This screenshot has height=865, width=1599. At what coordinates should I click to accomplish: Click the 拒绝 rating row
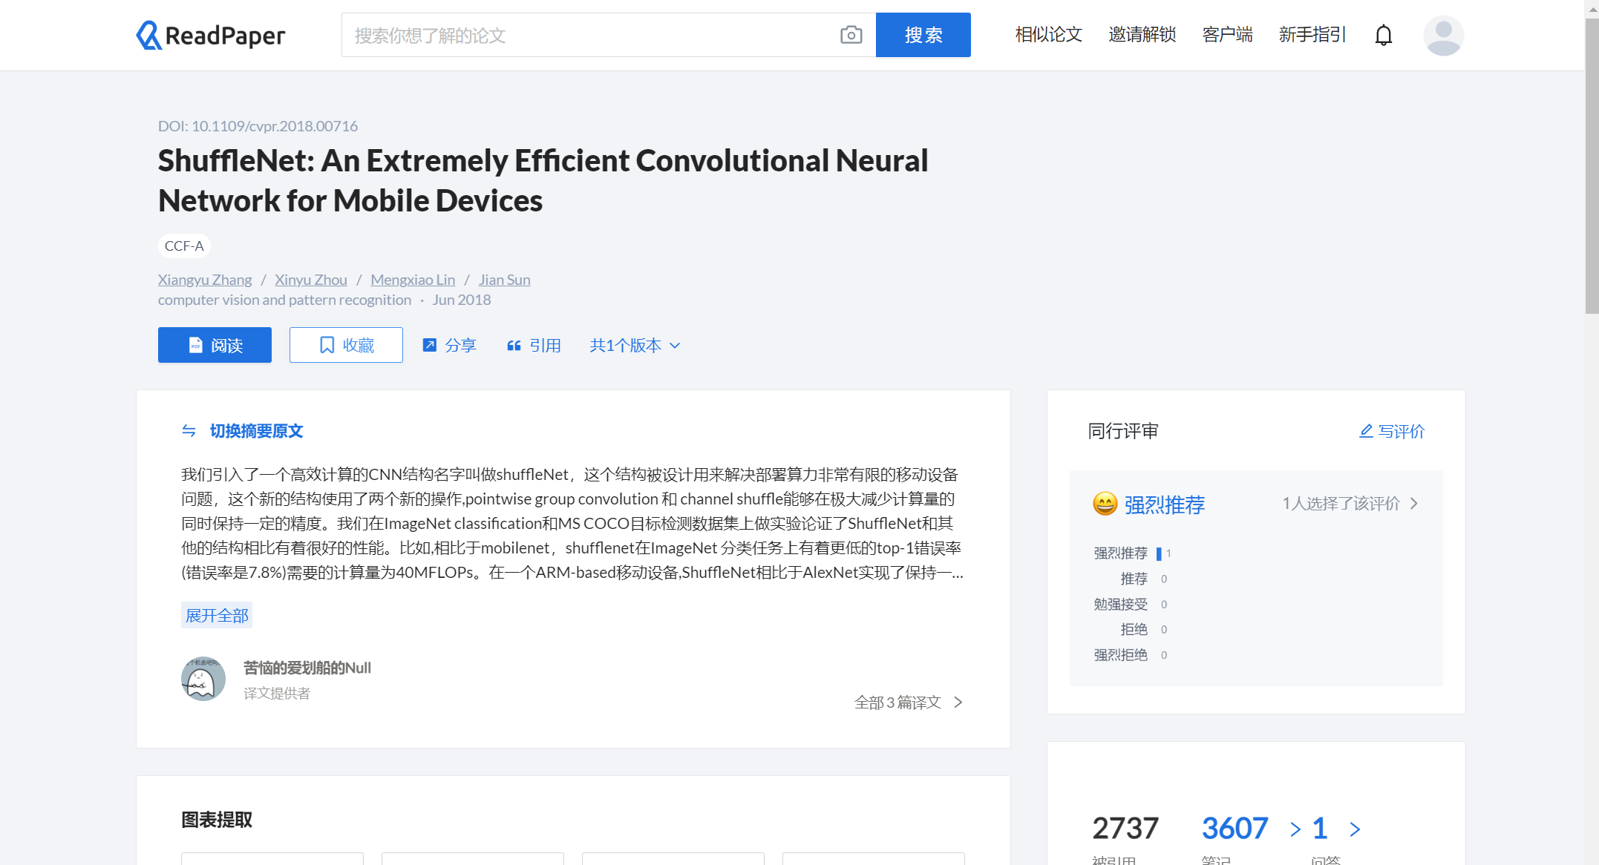click(x=1143, y=629)
